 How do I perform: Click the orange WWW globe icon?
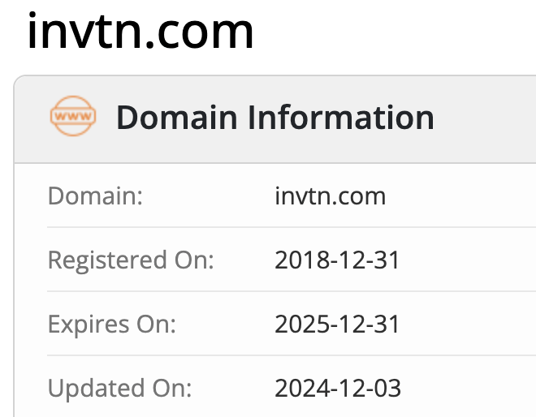click(73, 118)
